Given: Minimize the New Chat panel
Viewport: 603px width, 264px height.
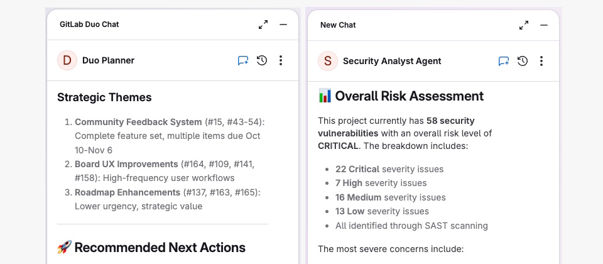Looking at the screenshot, I should [544, 25].
